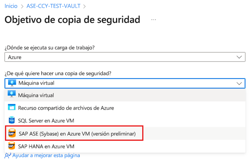Image resolution: width=249 pixels, height=165 pixels.
Task: Click the SAP HANA en Azure VM icon
Action: pos(12,146)
